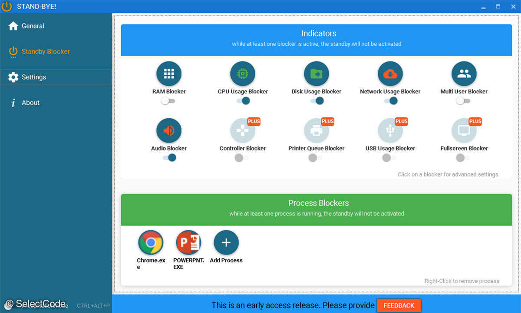The width and height of the screenshot is (521, 313).
Task: Maximize the STAND-BYE! window
Action: coord(498,7)
